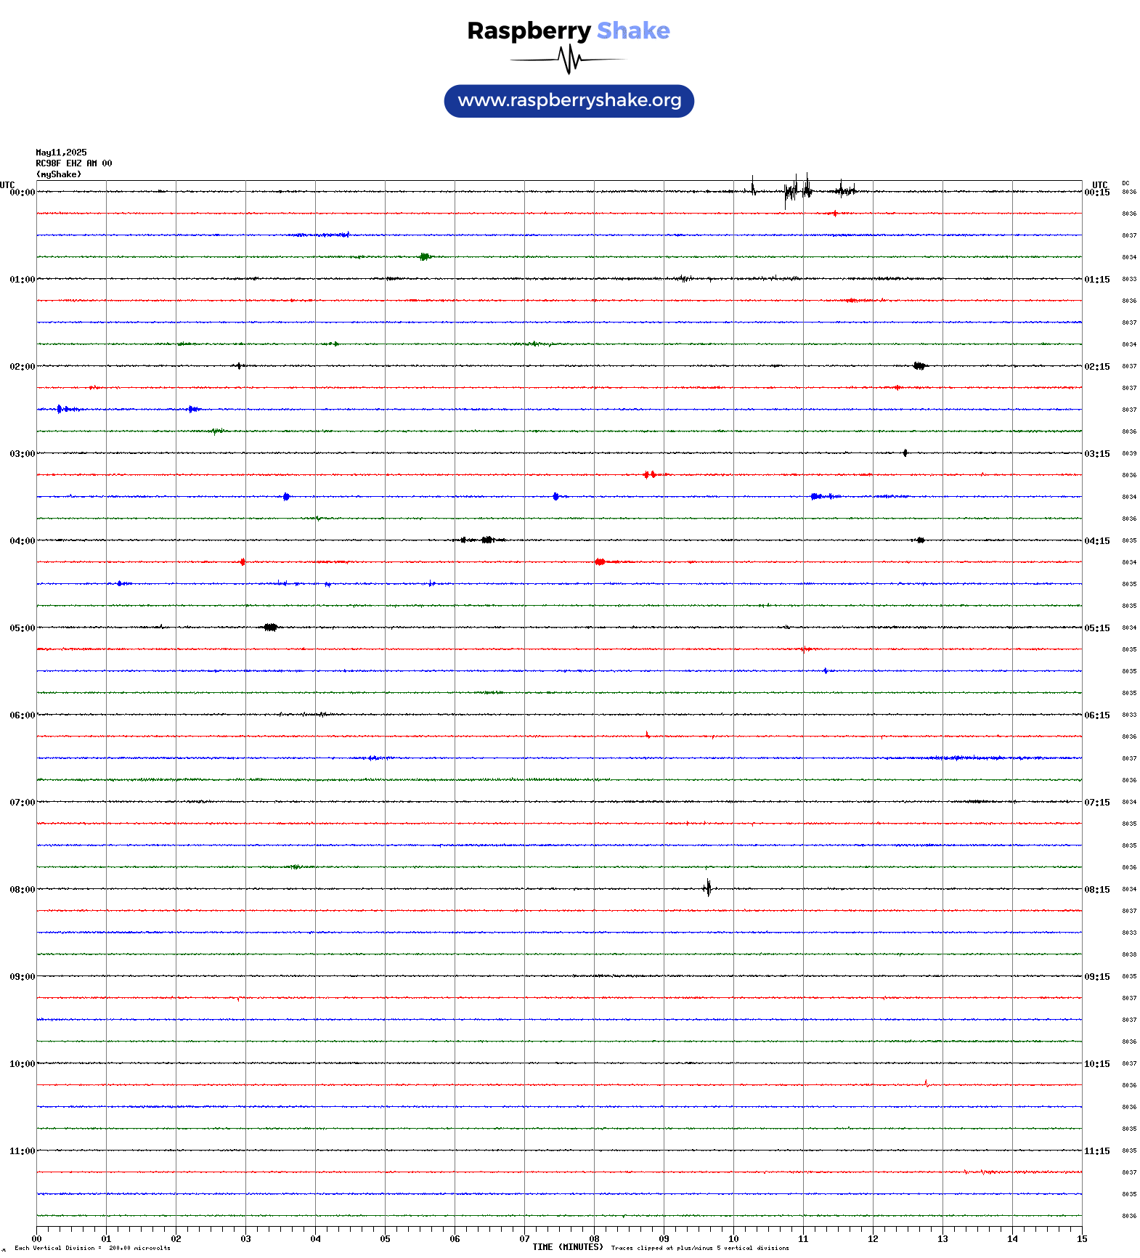
Task: Click the 03:15 time label on right axis
Action: 1097,454
